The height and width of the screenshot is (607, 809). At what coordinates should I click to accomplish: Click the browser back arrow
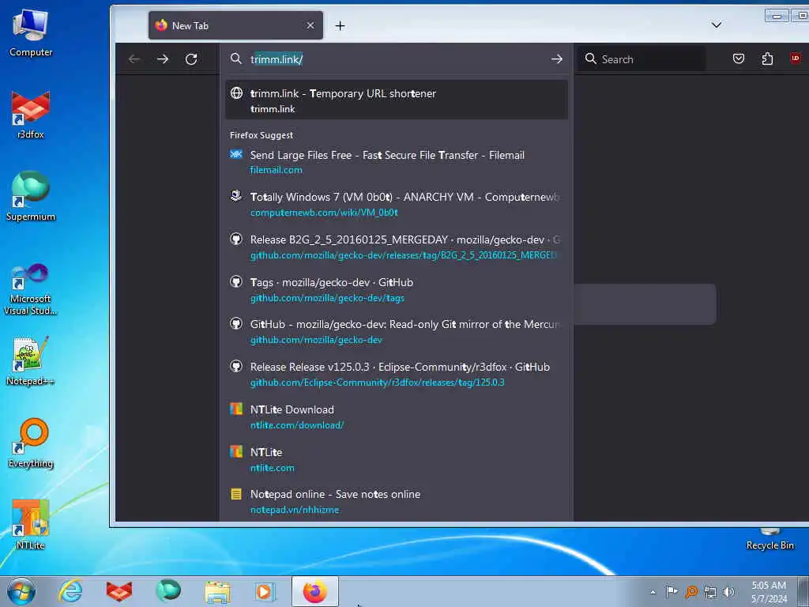pyautogui.click(x=134, y=59)
